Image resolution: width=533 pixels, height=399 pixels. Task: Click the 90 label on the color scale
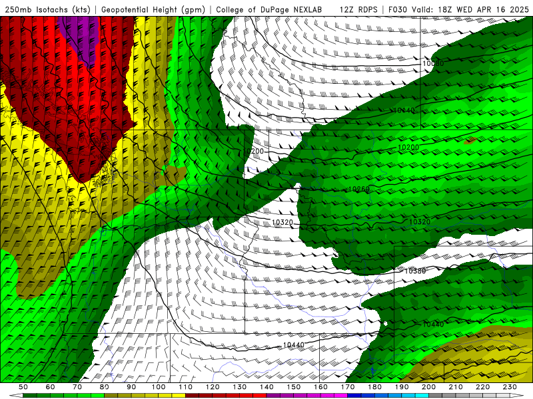coord(131,387)
